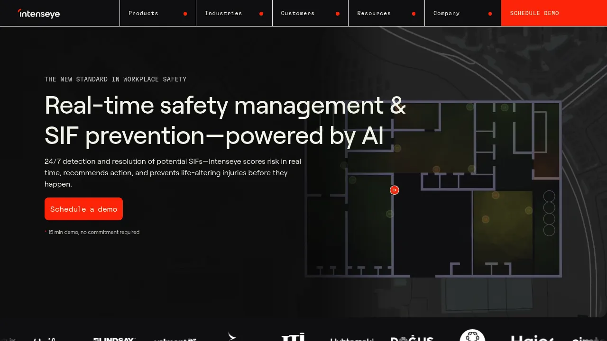Click the Intenseye logo in header
Image resolution: width=607 pixels, height=341 pixels.
(39, 13)
